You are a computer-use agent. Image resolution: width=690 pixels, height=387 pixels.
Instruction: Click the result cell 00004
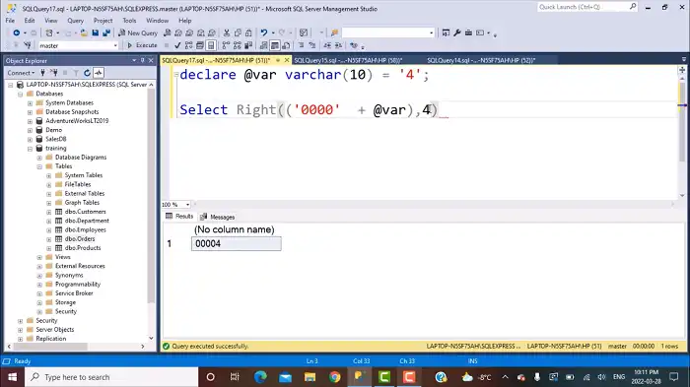[x=237, y=244]
